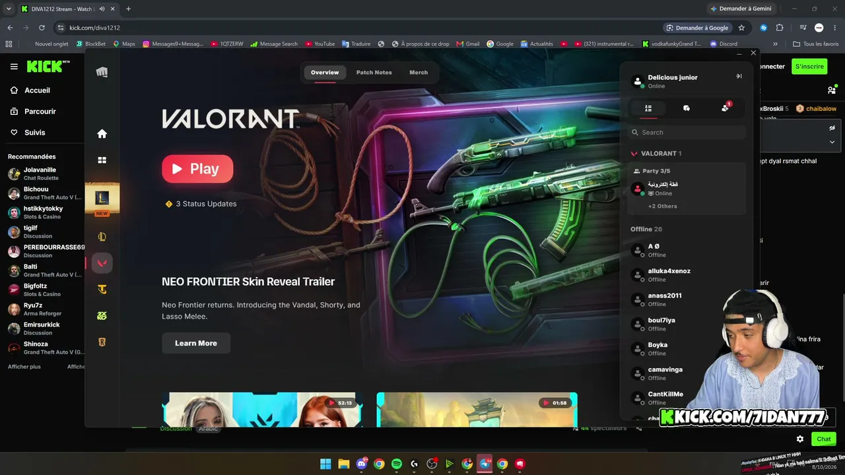Open Kick chat settings gear
The height and width of the screenshot is (475, 845).
point(800,439)
